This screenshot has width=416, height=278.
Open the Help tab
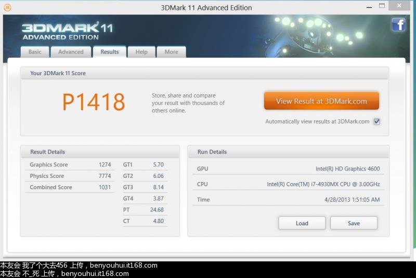141,52
